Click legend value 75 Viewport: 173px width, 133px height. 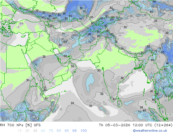[x=51, y=131]
